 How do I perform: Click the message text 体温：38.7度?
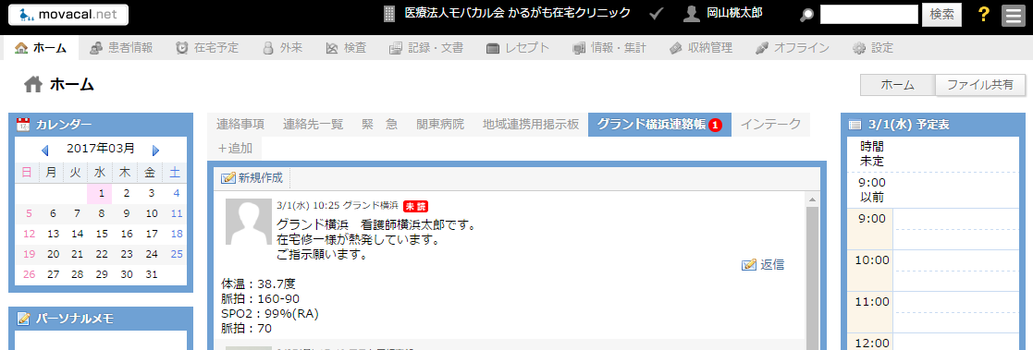[258, 284]
